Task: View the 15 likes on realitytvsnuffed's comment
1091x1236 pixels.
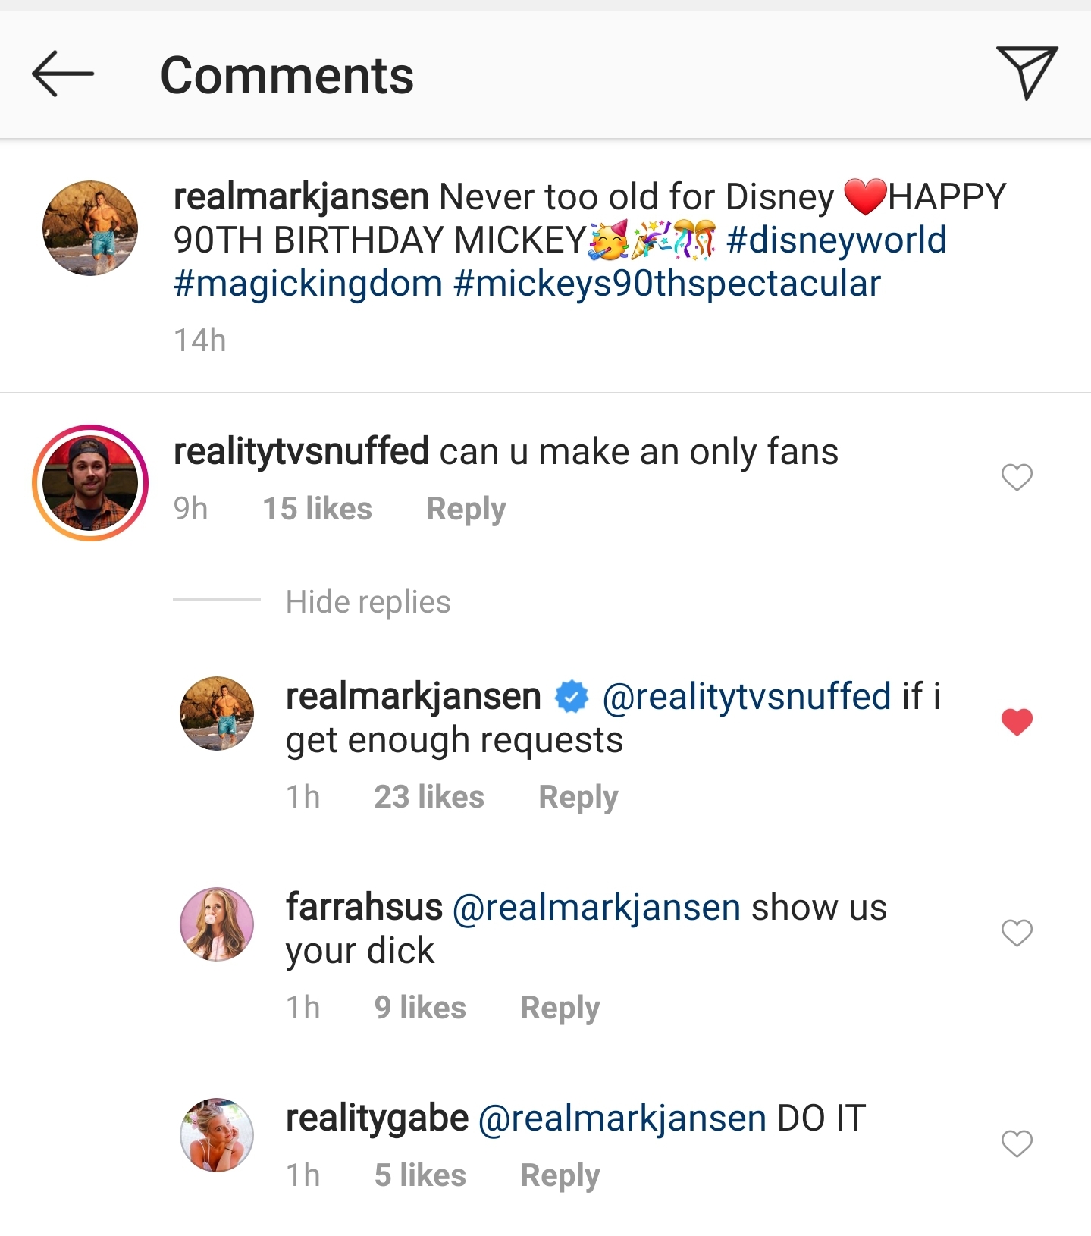Action: click(x=317, y=509)
